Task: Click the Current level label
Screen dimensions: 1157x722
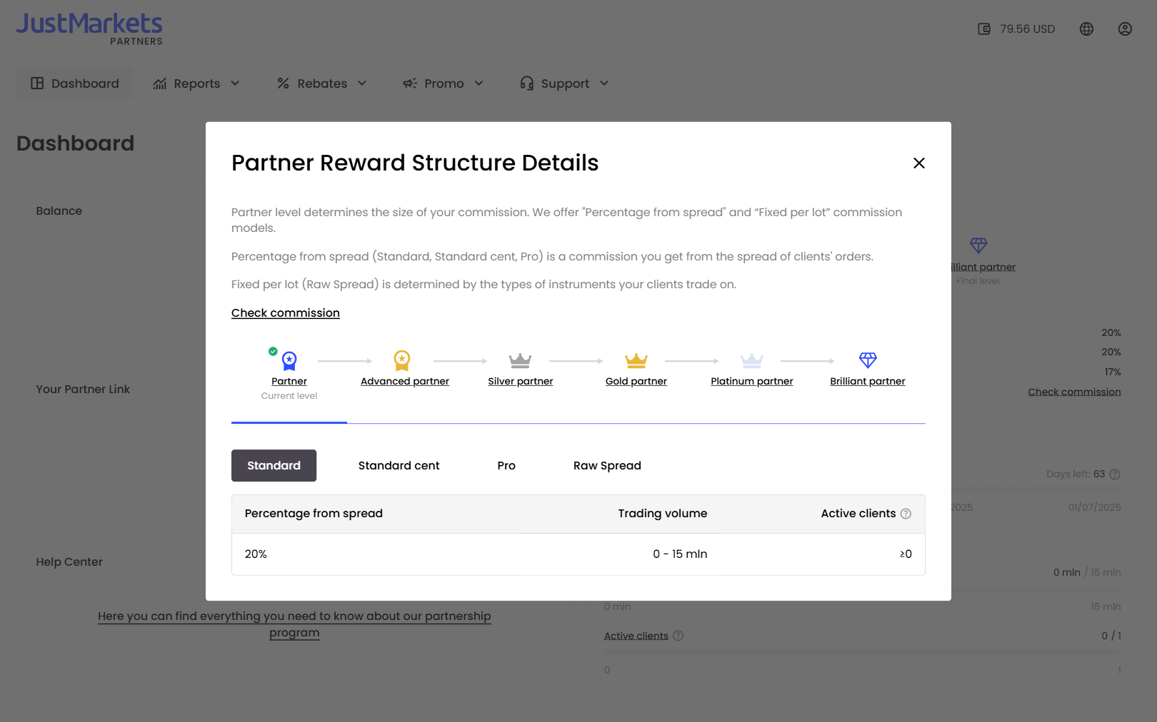Action: [x=289, y=396]
